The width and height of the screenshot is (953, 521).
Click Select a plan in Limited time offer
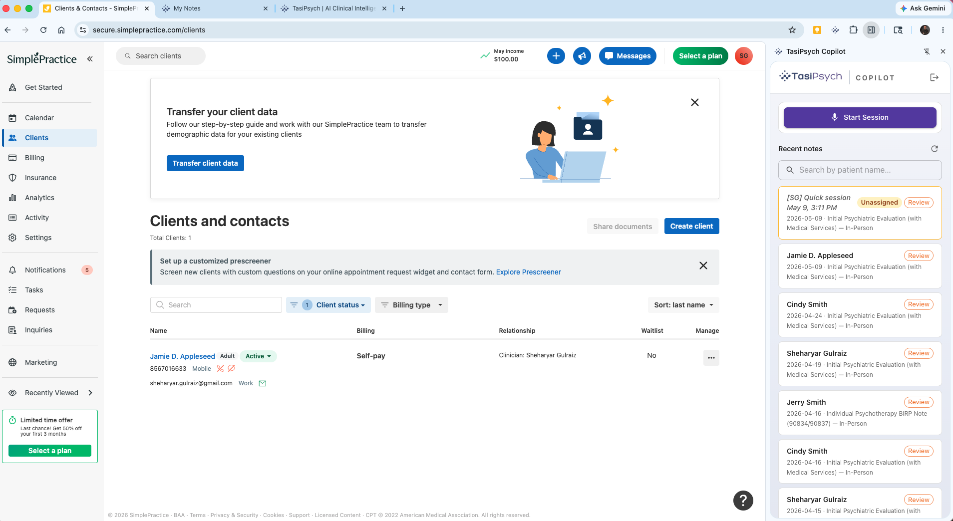tap(50, 451)
